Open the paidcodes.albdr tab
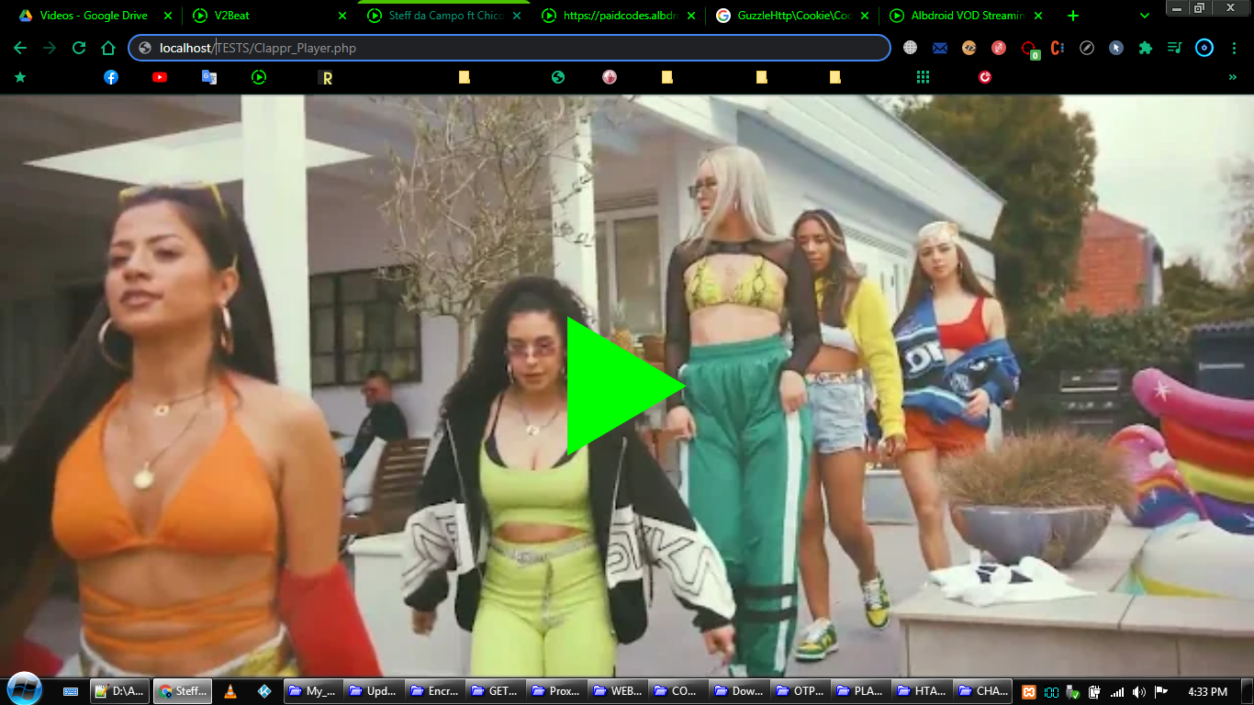Image resolution: width=1254 pixels, height=705 pixels. pyautogui.click(x=619, y=16)
